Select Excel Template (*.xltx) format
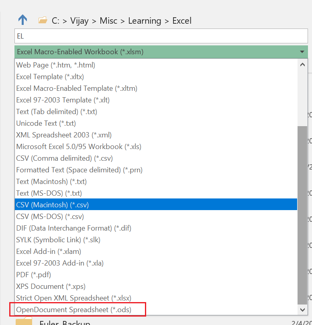Screen dimensions: 312x325 click(156, 77)
